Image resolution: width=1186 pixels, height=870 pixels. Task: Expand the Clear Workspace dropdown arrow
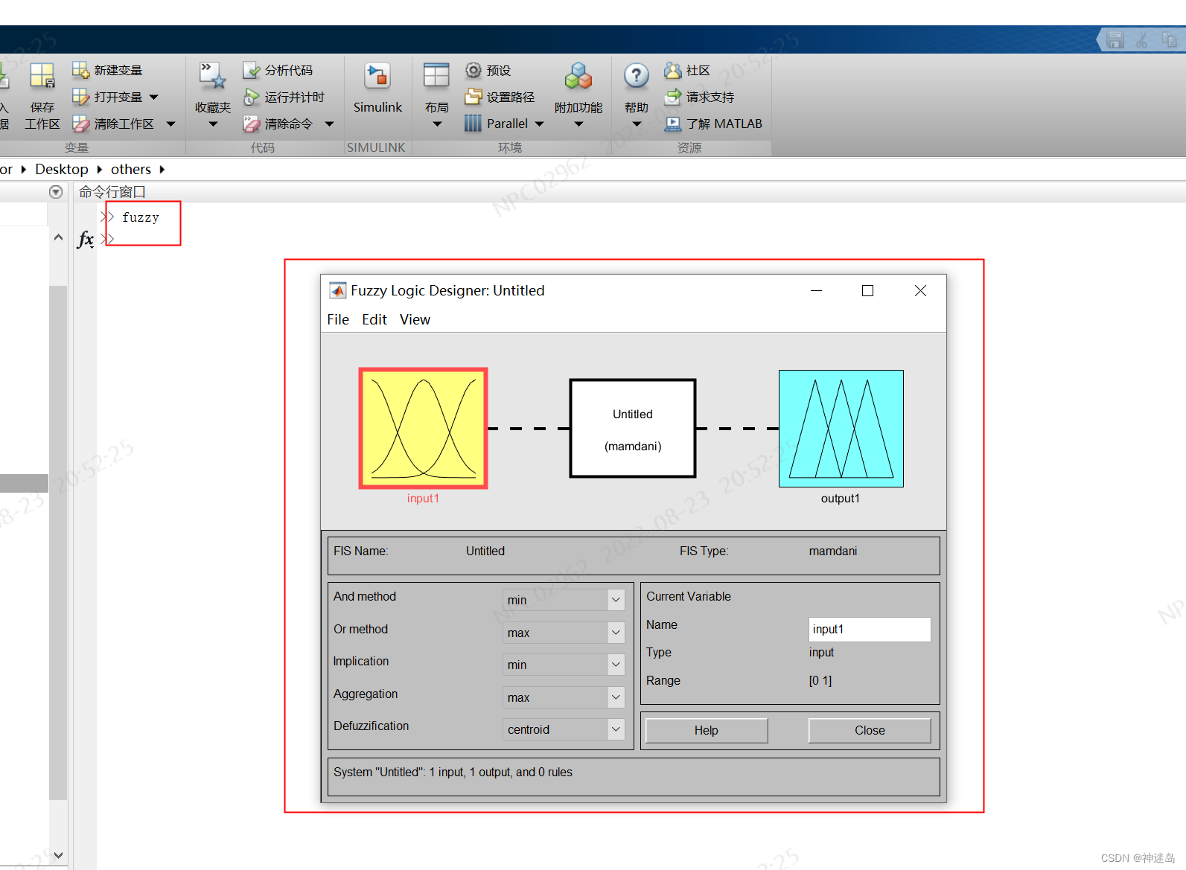pos(170,124)
